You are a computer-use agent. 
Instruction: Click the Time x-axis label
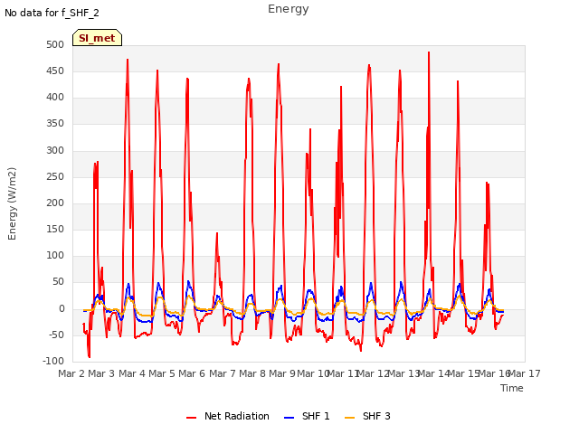(x=512, y=388)
